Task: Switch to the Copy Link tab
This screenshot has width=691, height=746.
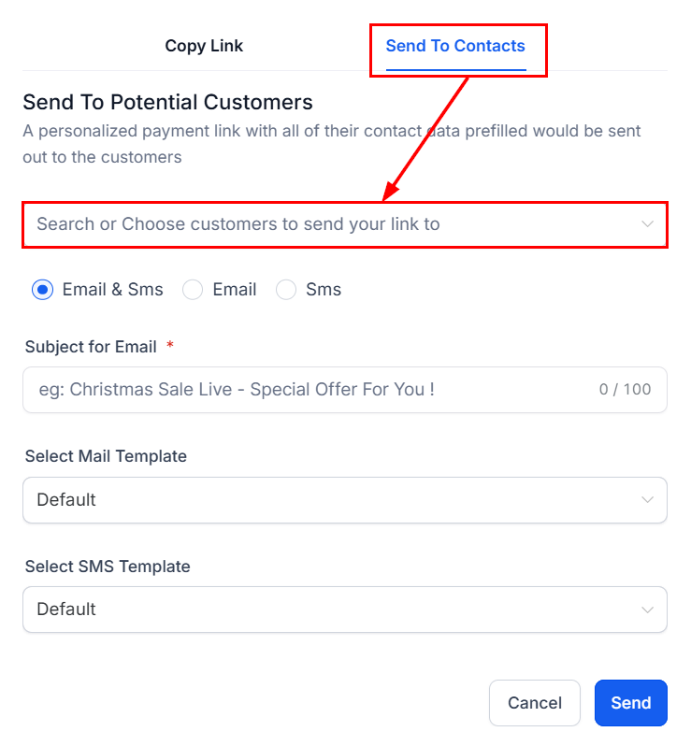Action: [204, 46]
